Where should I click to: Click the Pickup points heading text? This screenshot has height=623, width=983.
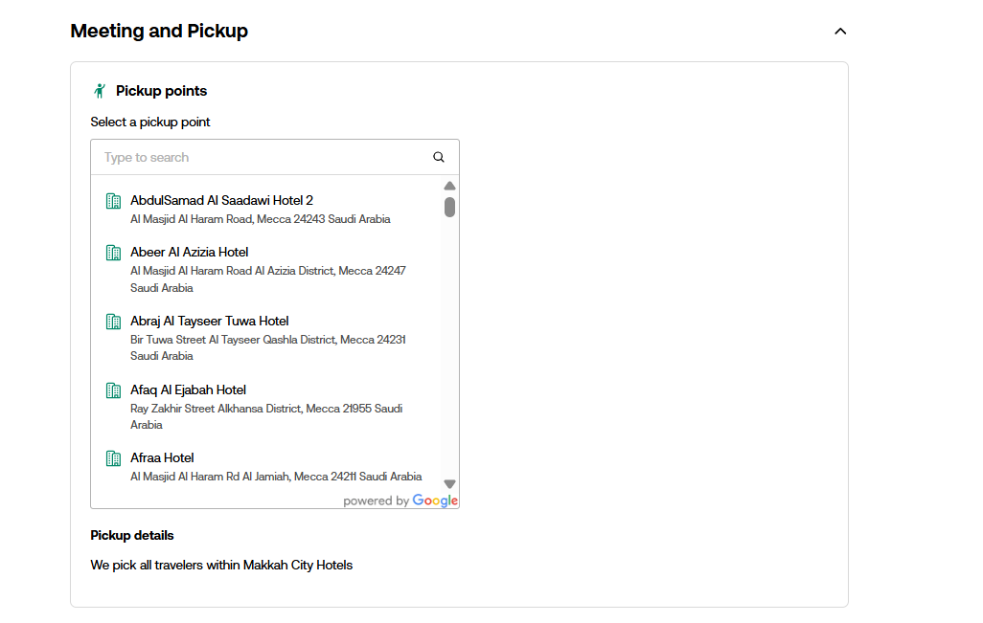coord(161,91)
